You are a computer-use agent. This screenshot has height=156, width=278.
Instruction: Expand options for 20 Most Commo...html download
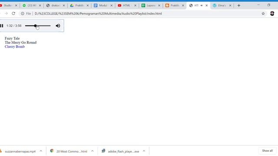click(93, 151)
